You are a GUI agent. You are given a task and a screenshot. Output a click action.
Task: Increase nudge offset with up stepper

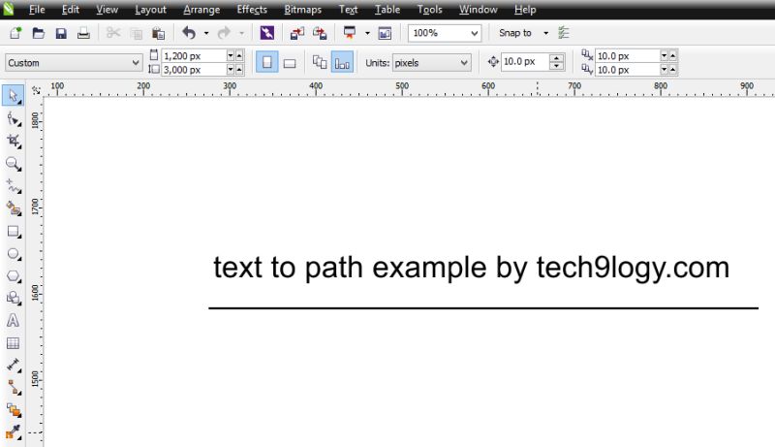click(x=557, y=58)
